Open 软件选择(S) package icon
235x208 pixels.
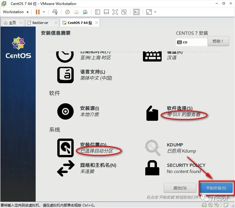pos(152,113)
